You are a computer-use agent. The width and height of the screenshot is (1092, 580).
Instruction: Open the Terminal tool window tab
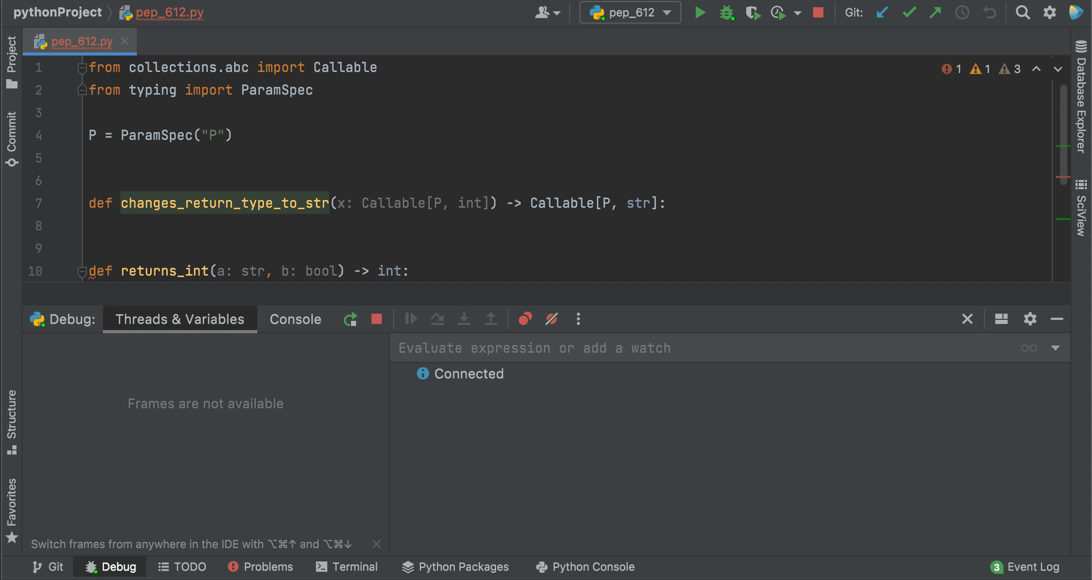click(347, 567)
